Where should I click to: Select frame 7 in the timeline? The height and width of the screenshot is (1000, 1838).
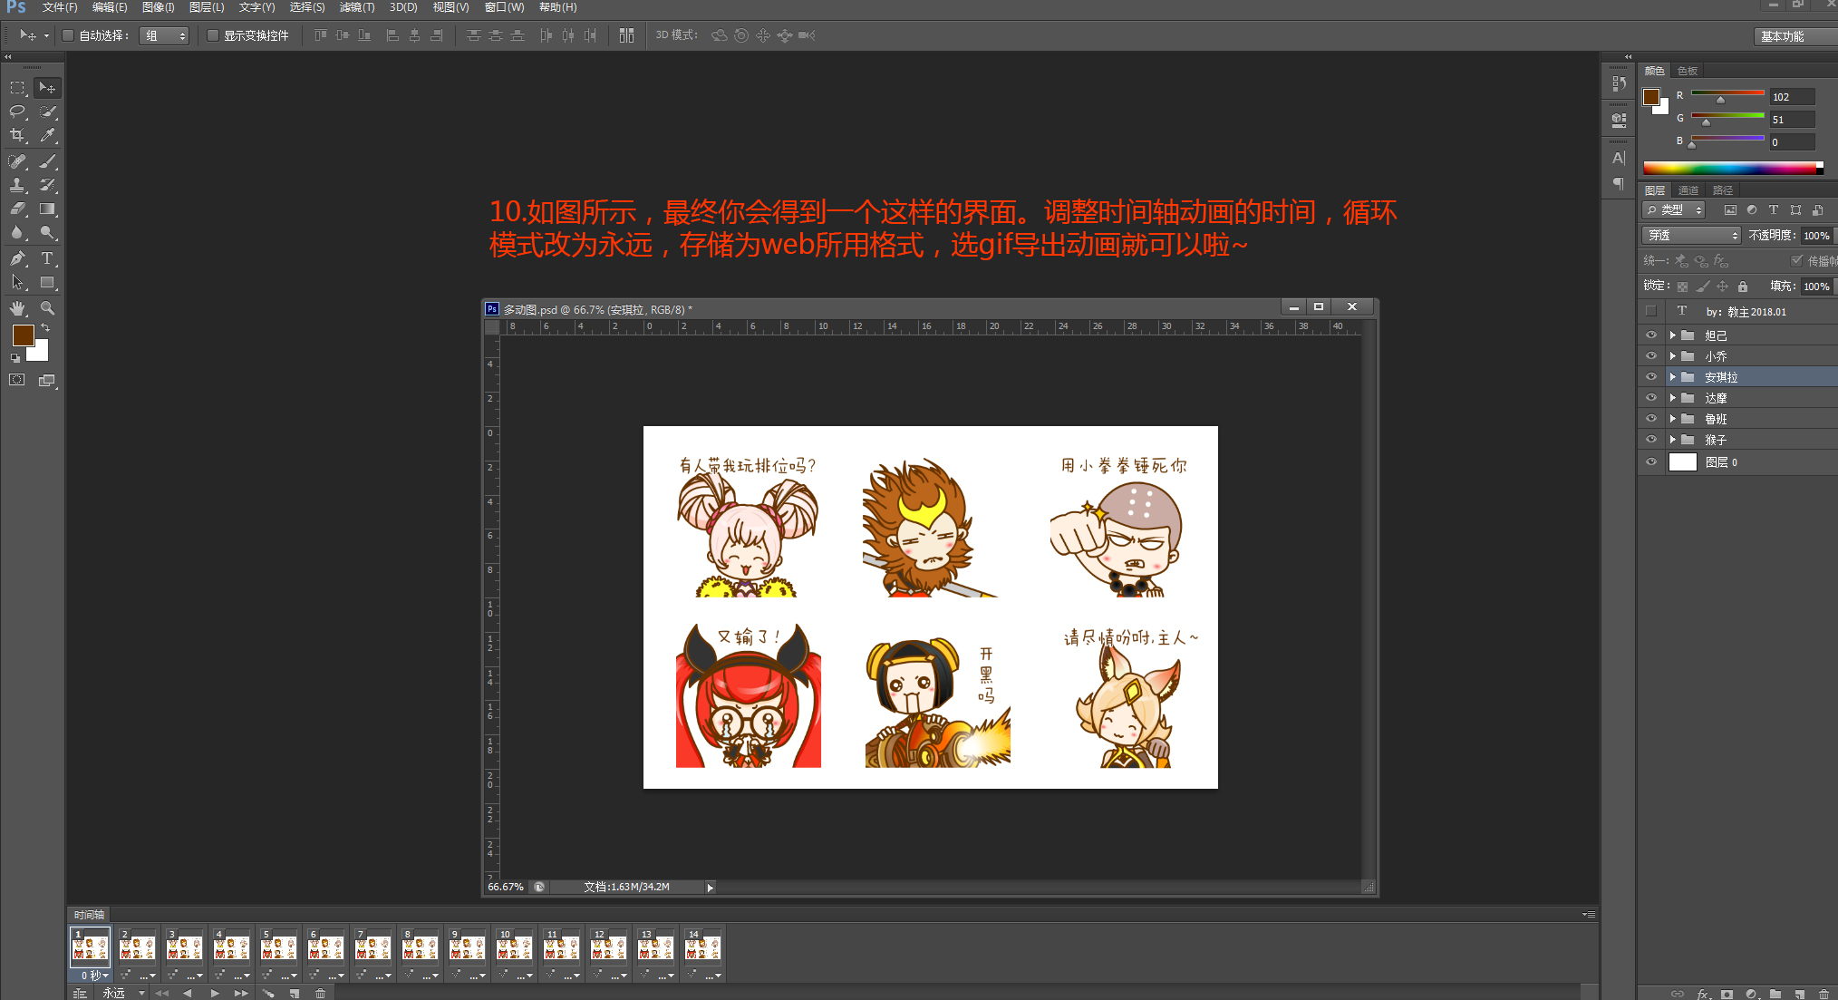(x=372, y=948)
